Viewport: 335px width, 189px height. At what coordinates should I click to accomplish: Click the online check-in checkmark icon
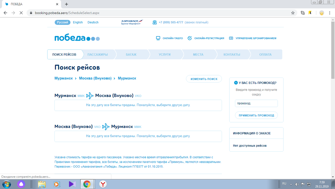click(x=190, y=38)
